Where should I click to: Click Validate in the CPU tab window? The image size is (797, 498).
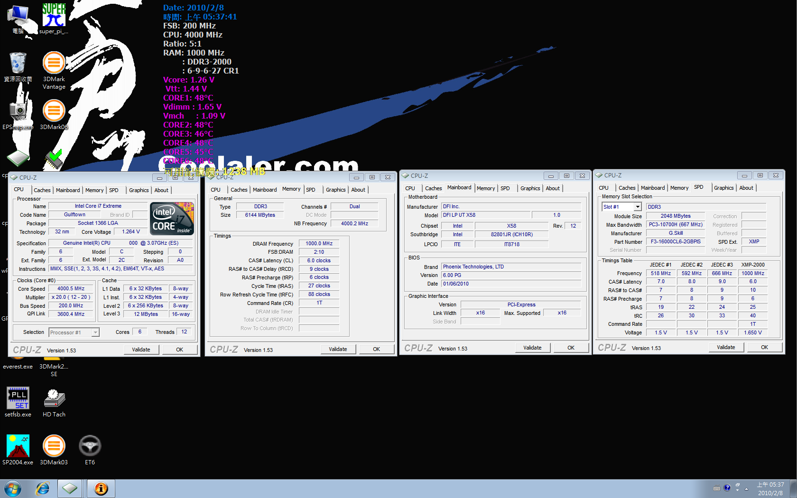[x=141, y=350]
